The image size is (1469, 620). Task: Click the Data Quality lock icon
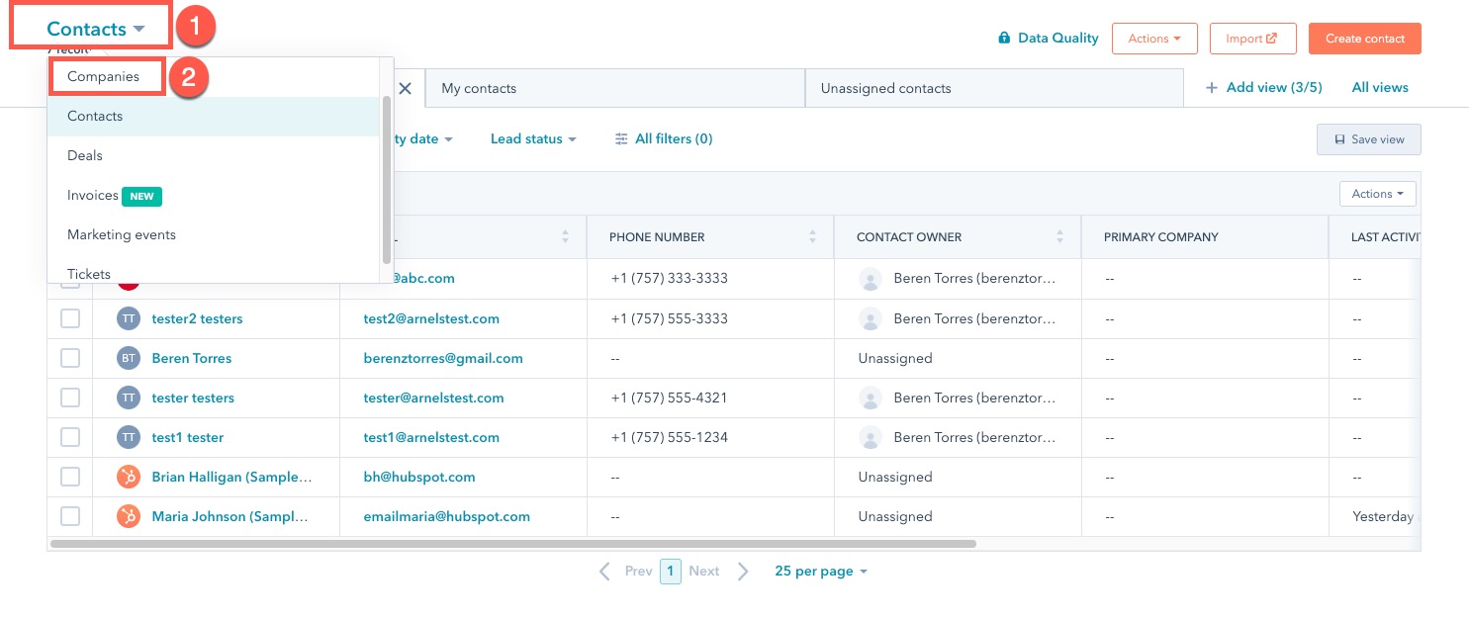coord(1004,39)
